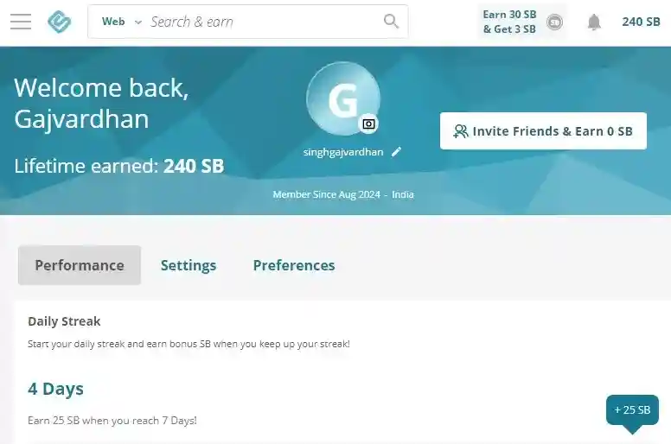Switch to the Settings tab
The height and width of the screenshot is (444, 671).
pos(189,265)
